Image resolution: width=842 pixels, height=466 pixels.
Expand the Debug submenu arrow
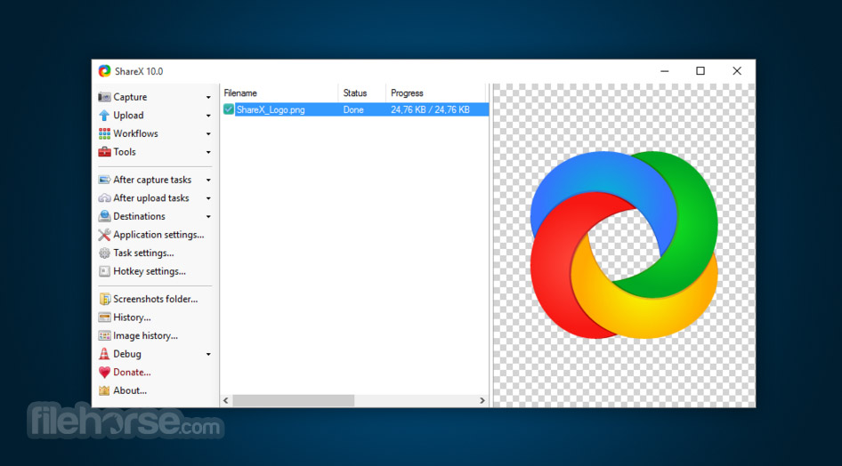click(x=208, y=355)
